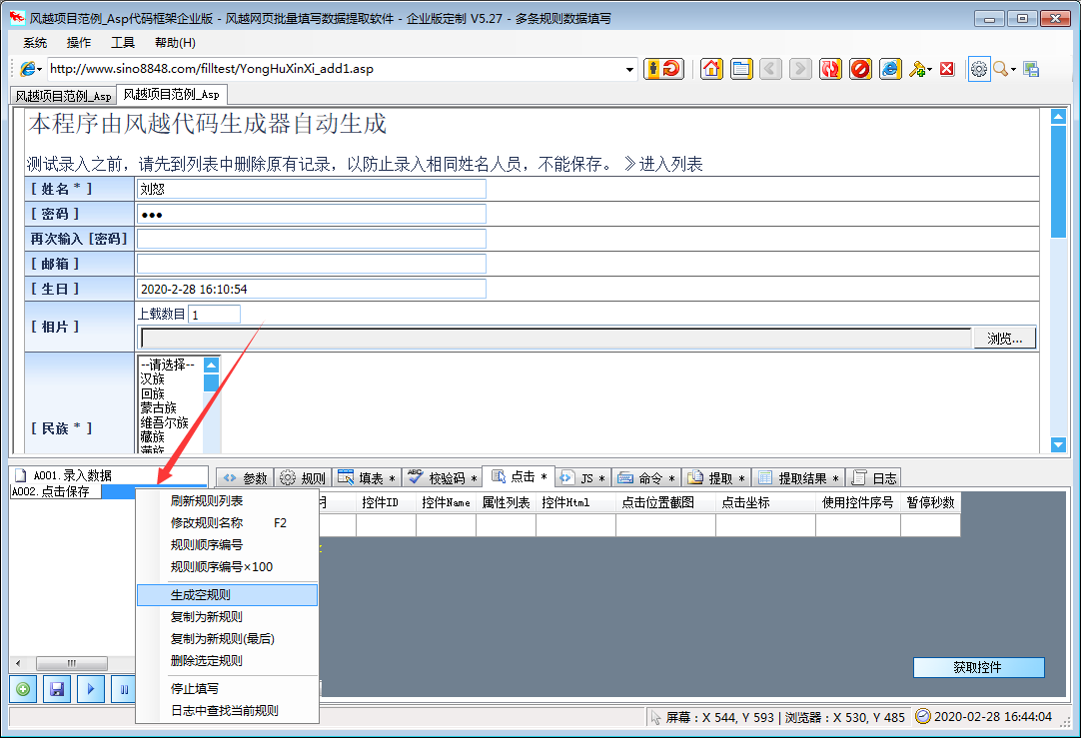Switch to the first 风越项目范例_Asp browser tab
This screenshot has width=1081, height=738.
tap(63, 96)
